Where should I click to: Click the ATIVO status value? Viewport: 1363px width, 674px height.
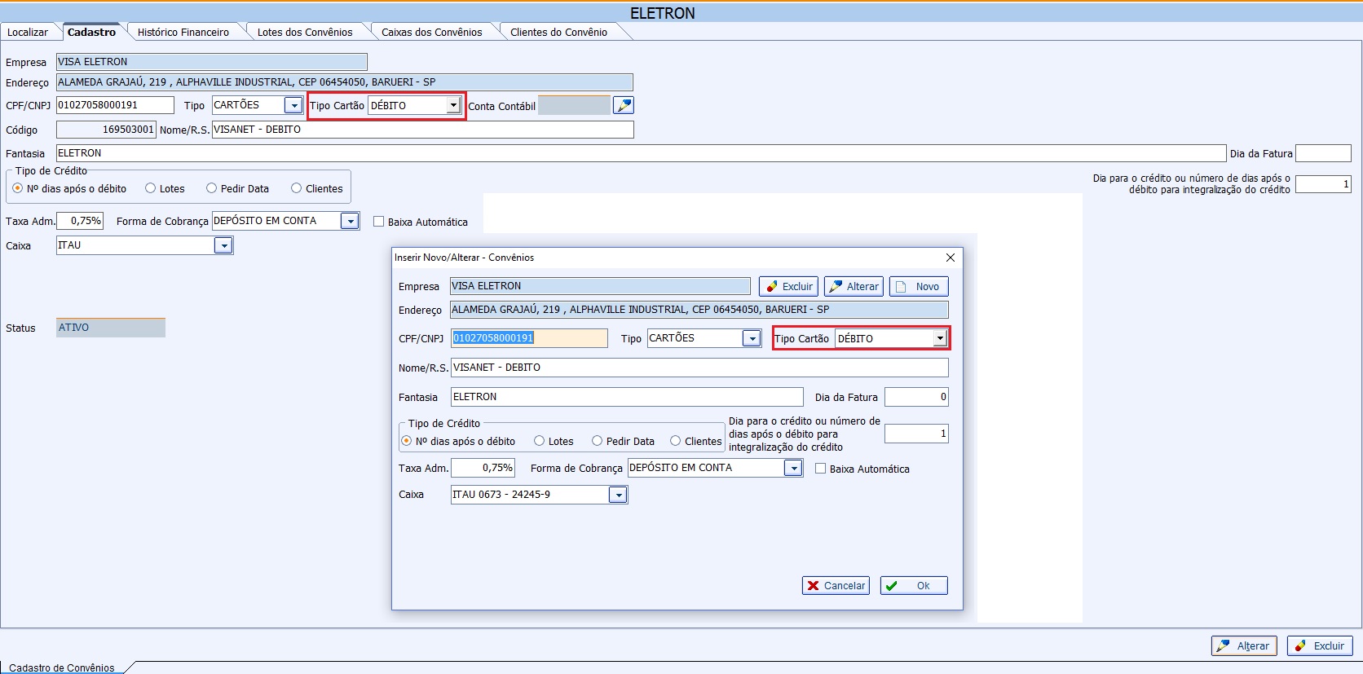click(x=111, y=328)
